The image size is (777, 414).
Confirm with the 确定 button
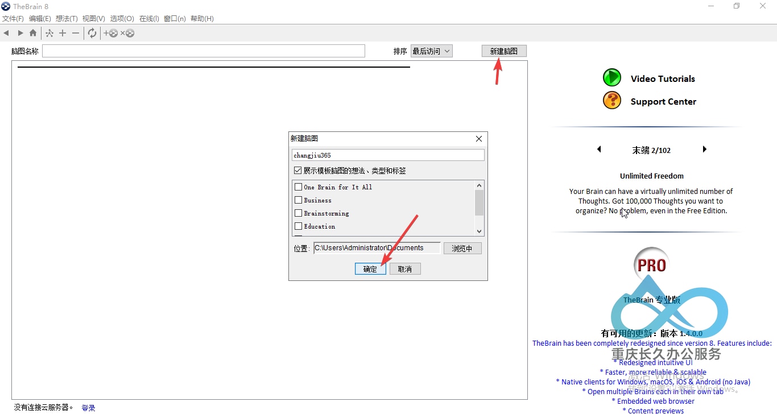click(x=370, y=269)
